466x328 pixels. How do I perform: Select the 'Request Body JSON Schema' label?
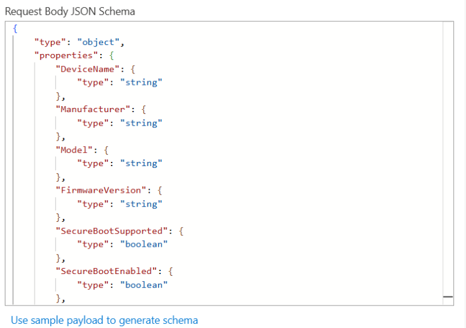70,12
